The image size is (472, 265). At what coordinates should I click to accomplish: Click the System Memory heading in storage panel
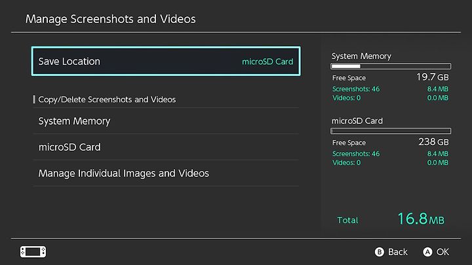tap(361, 56)
